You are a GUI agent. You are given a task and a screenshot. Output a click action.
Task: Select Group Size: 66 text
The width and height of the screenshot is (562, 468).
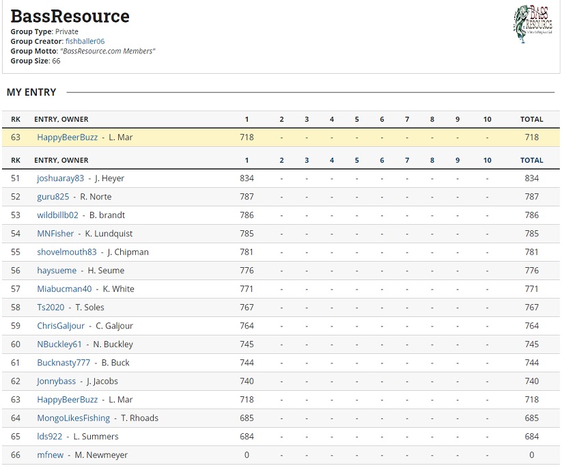pos(36,61)
